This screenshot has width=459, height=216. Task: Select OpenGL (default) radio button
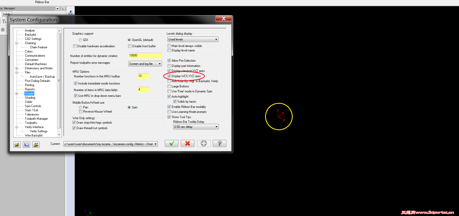coord(129,40)
